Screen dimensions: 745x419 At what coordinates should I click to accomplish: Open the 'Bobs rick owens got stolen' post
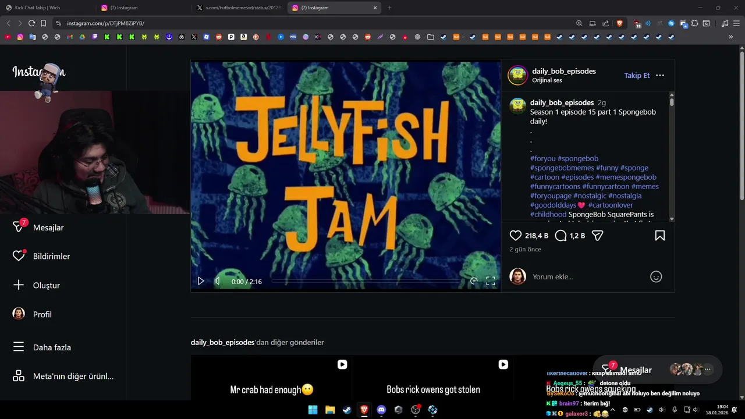432,378
